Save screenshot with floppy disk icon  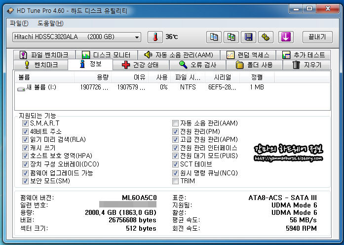(x=248, y=37)
